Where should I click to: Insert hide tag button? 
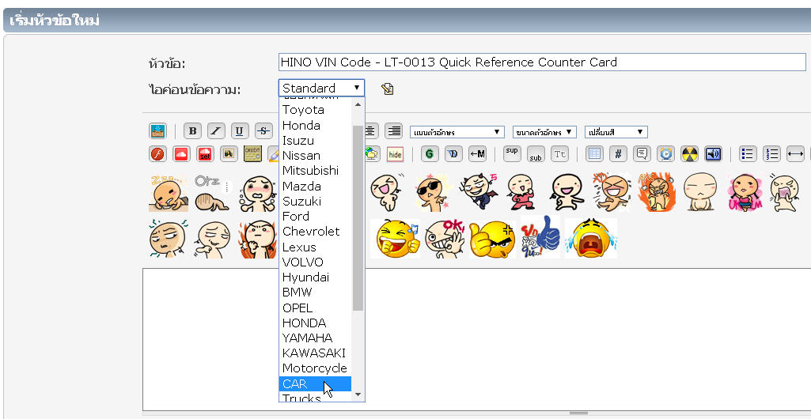(395, 154)
